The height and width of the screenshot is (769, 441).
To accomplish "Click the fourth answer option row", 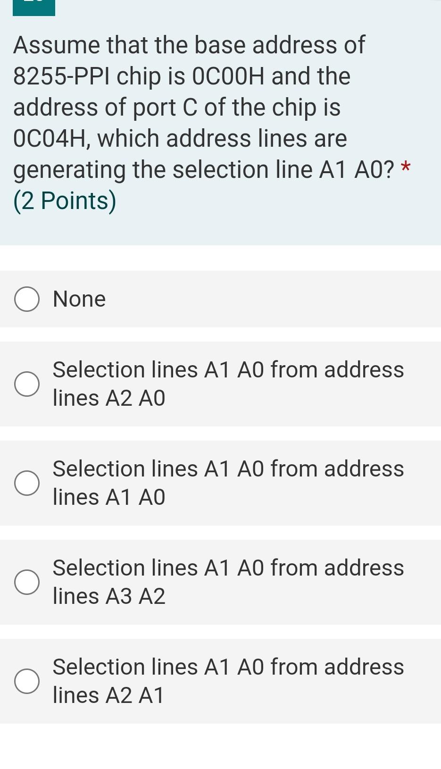I will coord(220,582).
